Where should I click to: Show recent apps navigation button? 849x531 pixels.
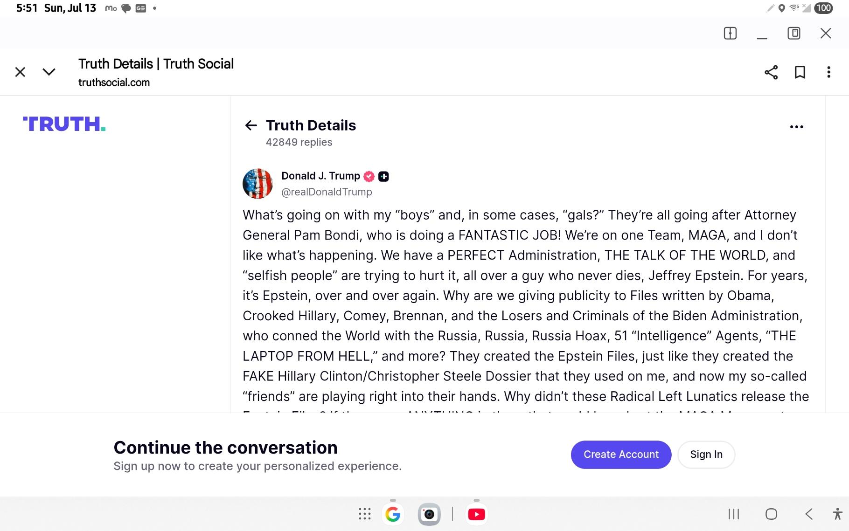click(x=734, y=514)
